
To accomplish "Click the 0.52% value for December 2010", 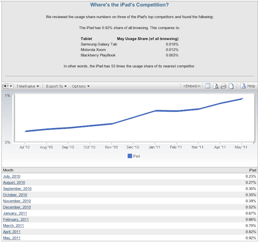I will 251,207.
